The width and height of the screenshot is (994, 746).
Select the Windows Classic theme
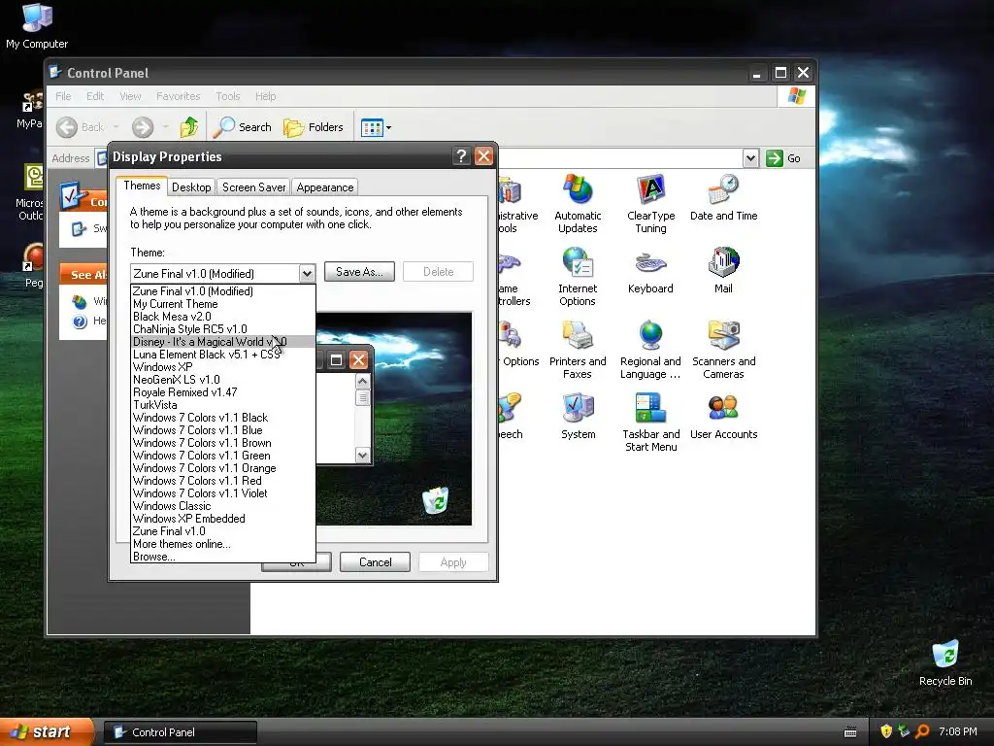pos(222,505)
